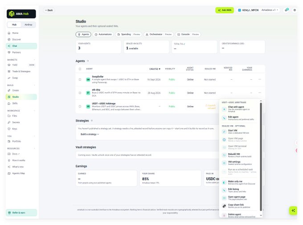The height and width of the screenshot is (225, 303).
Task: Collapse the Resources sidebar section
Action: 34,148
